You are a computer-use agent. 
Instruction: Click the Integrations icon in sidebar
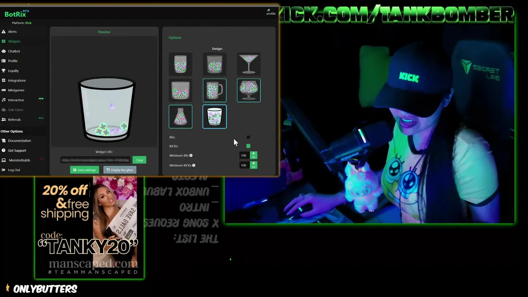tap(4, 80)
